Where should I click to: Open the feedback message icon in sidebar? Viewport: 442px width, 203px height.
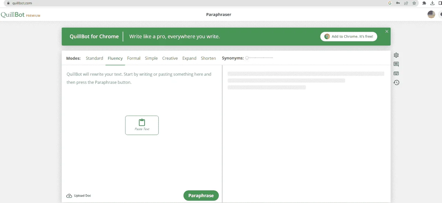coord(396,64)
